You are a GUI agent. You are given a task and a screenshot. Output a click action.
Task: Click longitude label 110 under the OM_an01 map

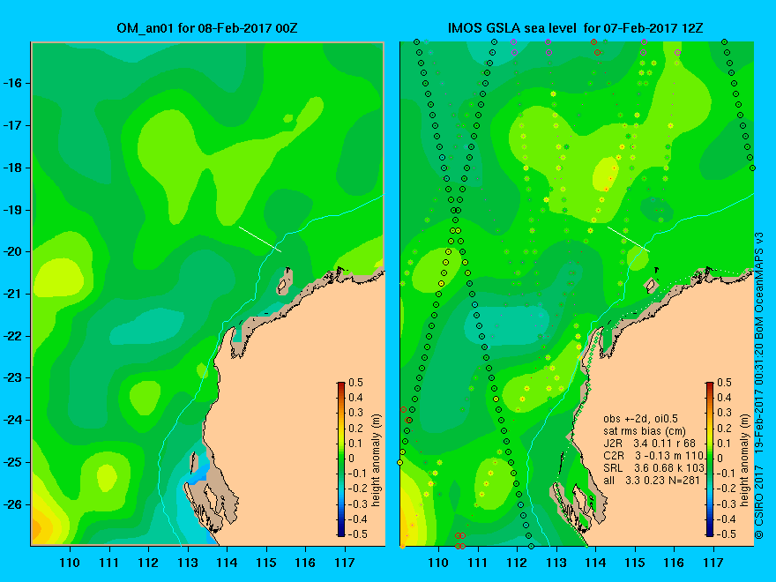70,563
